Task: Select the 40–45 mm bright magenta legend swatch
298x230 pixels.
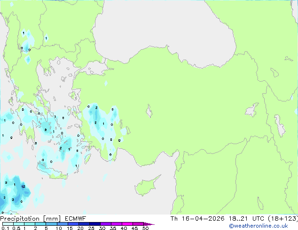Action: (127, 224)
